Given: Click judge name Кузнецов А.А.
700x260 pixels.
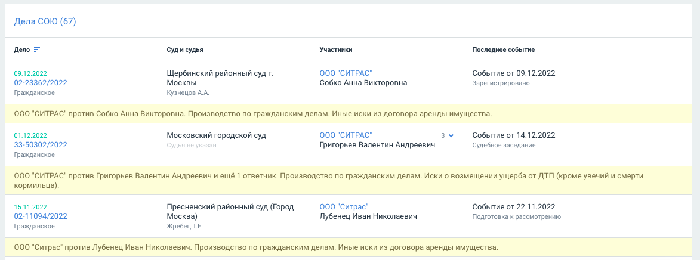Looking at the screenshot, I should [x=188, y=93].
